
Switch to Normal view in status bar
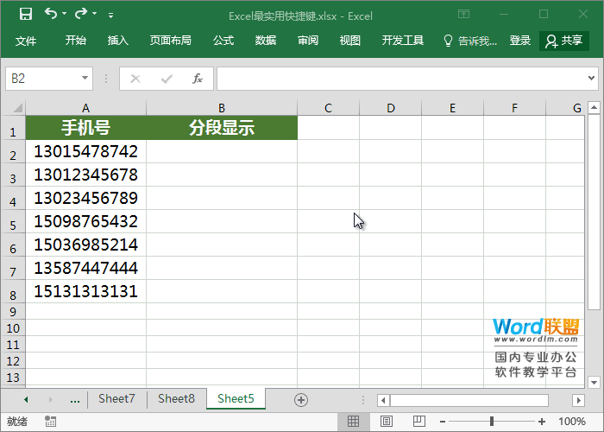pyautogui.click(x=353, y=422)
